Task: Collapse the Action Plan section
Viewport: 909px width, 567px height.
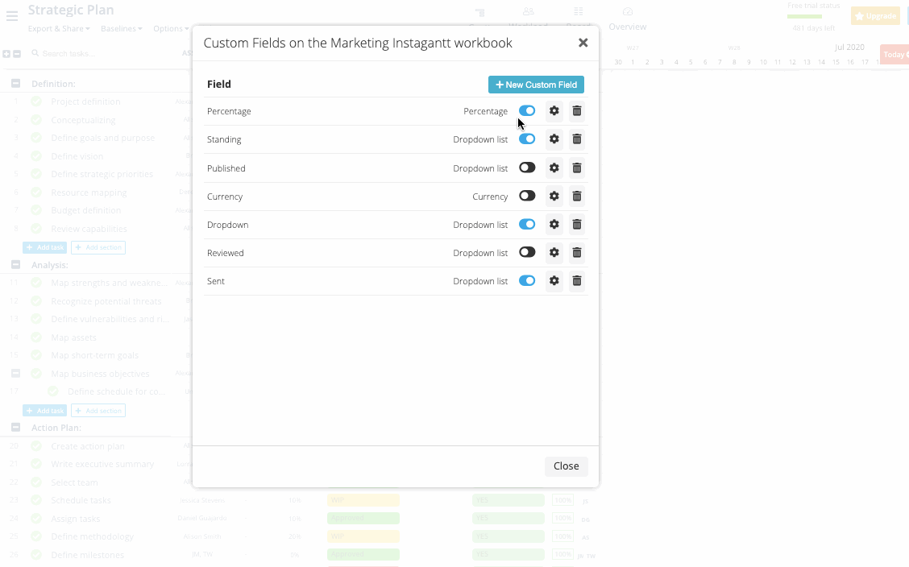Action: (16, 427)
